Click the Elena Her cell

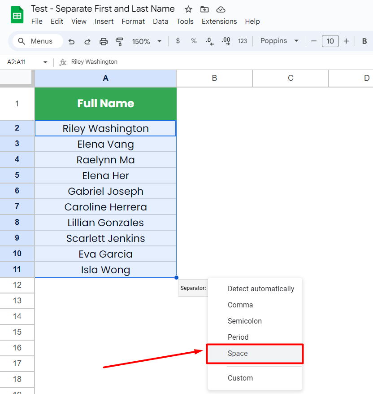click(105, 175)
